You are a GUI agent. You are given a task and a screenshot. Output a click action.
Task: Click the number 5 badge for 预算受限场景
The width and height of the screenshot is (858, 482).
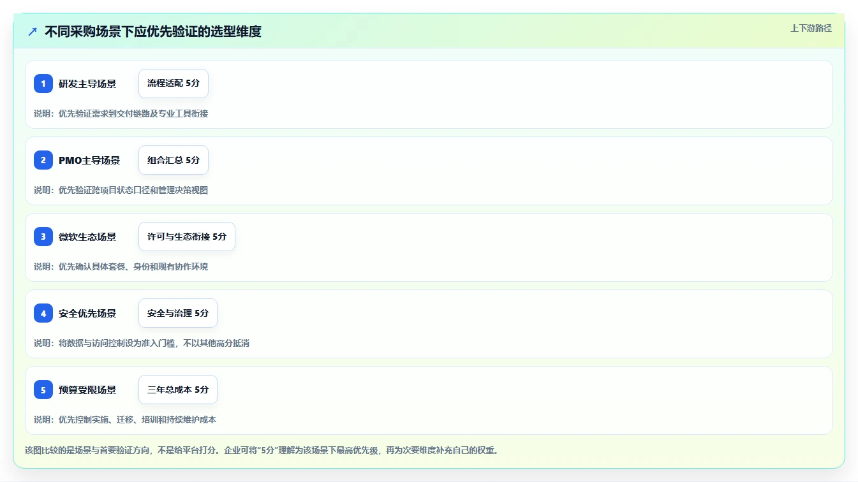(x=43, y=390)
